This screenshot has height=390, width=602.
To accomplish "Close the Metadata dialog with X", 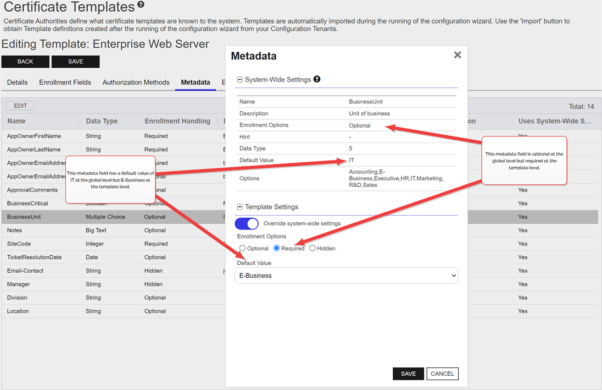I will (457, 55).
